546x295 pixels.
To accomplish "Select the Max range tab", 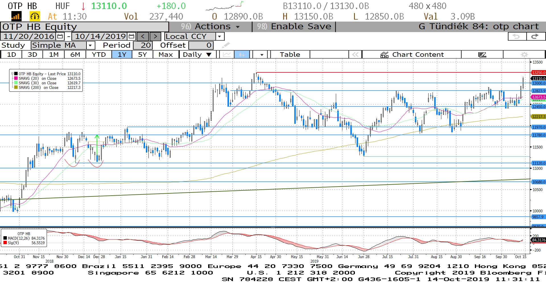I will [166, 55].
